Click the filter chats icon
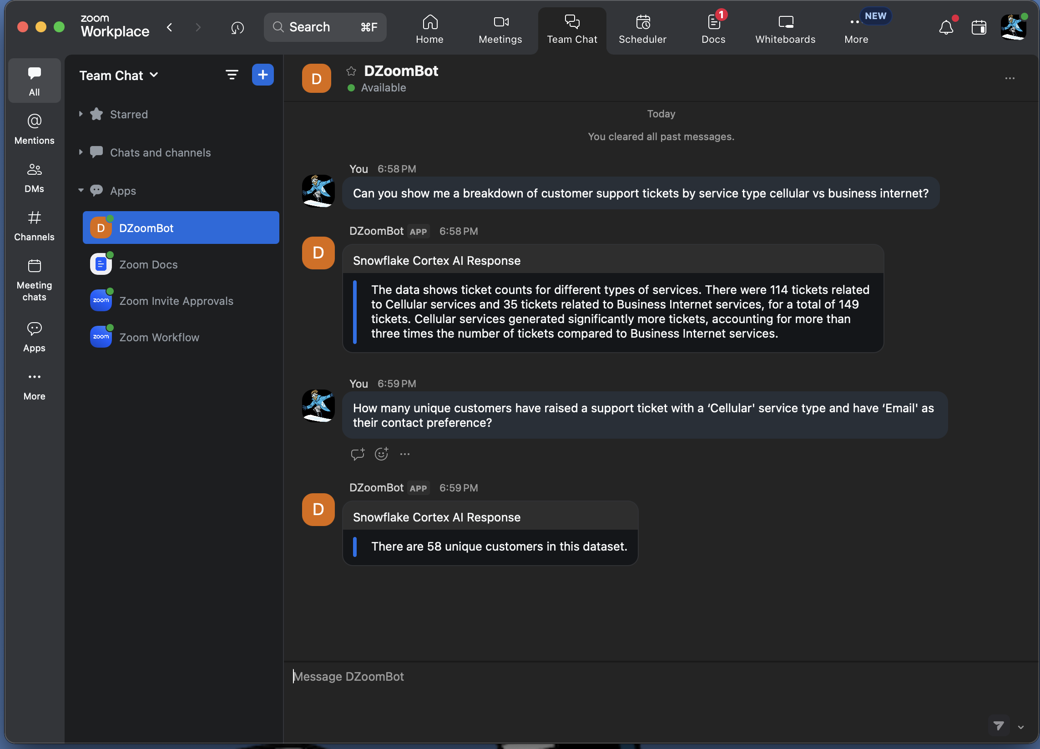The image size is (1040, 749). [232, 75]
